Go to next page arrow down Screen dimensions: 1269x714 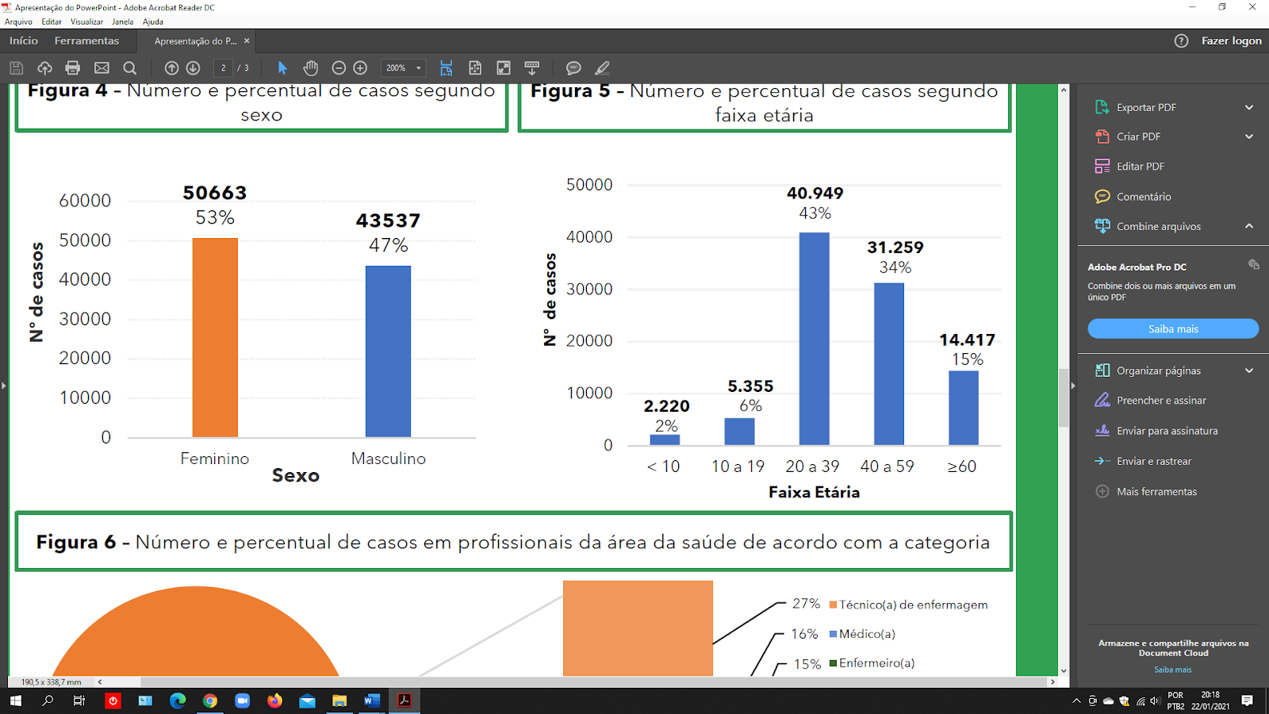point(193,68)
